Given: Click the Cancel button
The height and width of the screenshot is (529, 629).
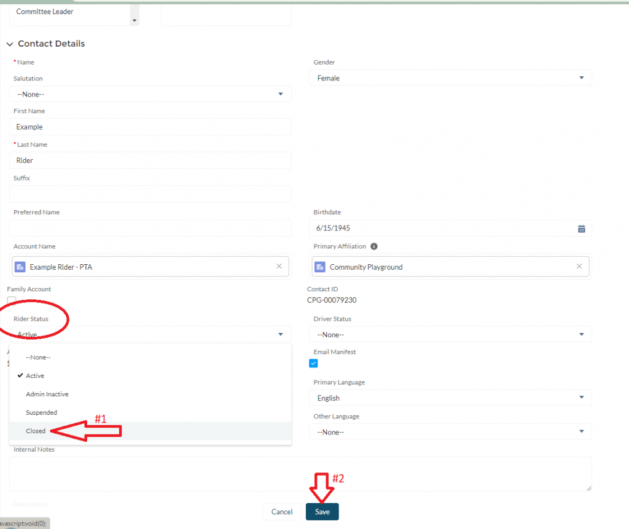Looking at the screenshot, I should point(282,512).
